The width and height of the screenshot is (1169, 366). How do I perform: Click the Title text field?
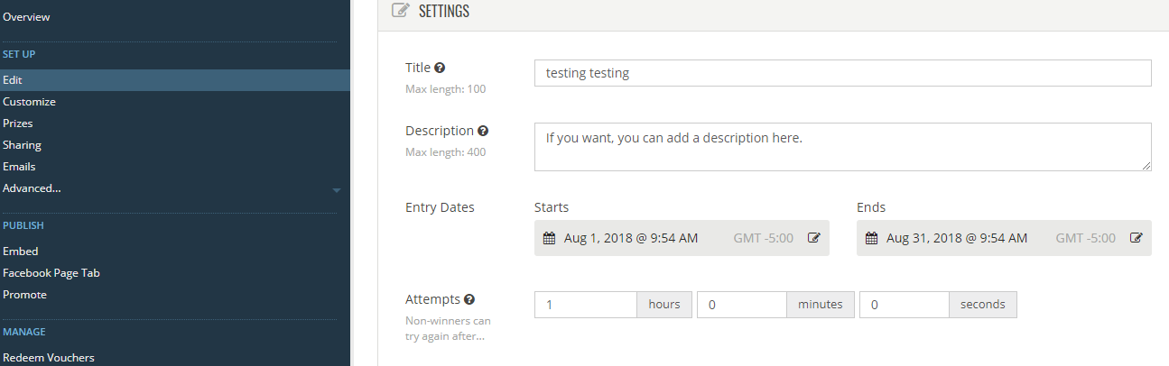click(843, 73)
